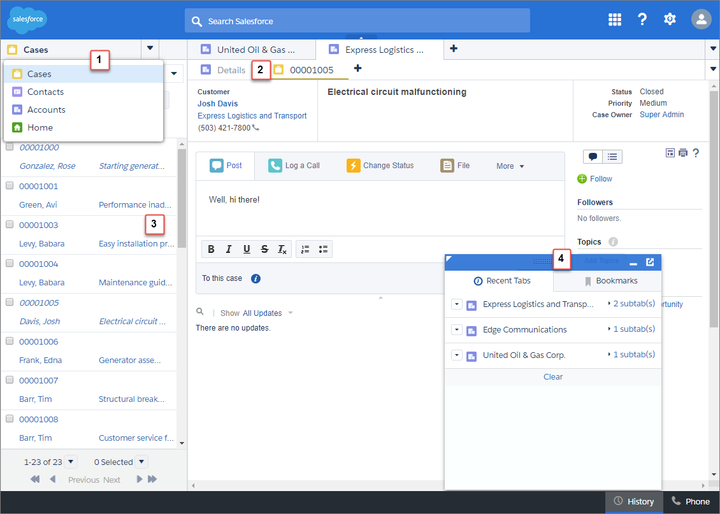Insert a bulleted list
Image resolution: width=720 pixels, height=514 pixels.
323,249
